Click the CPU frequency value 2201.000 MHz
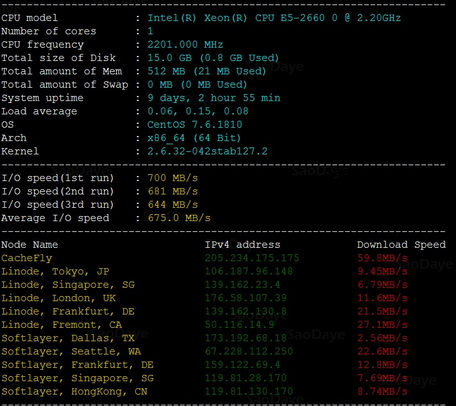Viewport: 456px width, 406px height. (x=185, y=44)
